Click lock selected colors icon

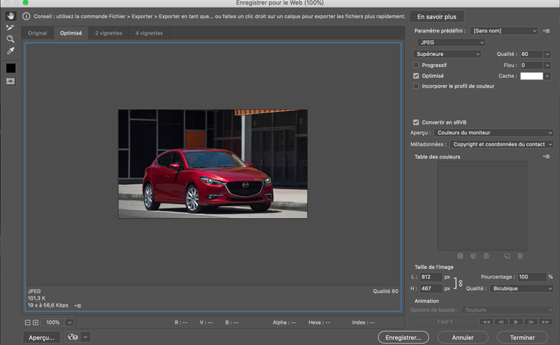[x=486, y=256]
